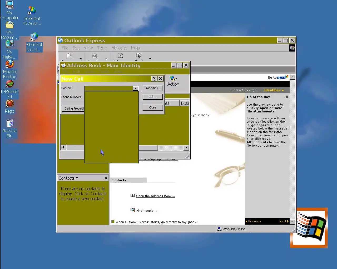Click the Send/Recv toolbar icon

(x=95, y=56)
